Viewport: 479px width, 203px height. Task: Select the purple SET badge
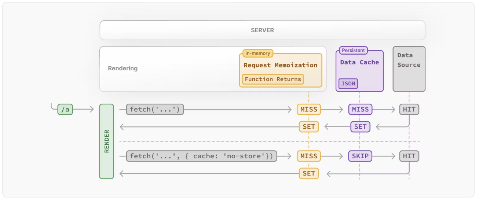point(361,127)
